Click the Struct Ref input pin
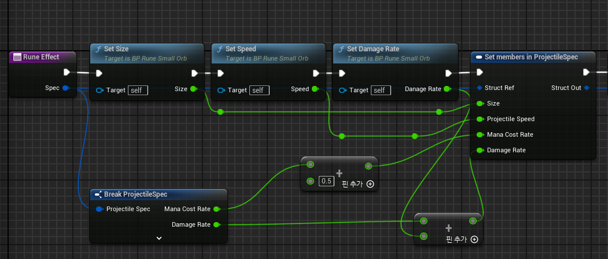The height and width of the screenshot is (259, 608). click(x=480, y=88)
